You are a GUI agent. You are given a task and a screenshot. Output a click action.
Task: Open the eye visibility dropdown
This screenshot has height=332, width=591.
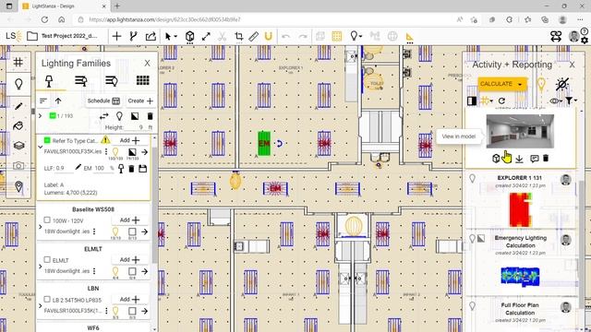click(x=555, y=101)
